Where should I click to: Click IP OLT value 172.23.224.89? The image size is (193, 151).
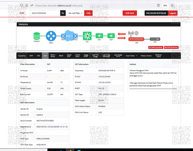tap(104, 77)
